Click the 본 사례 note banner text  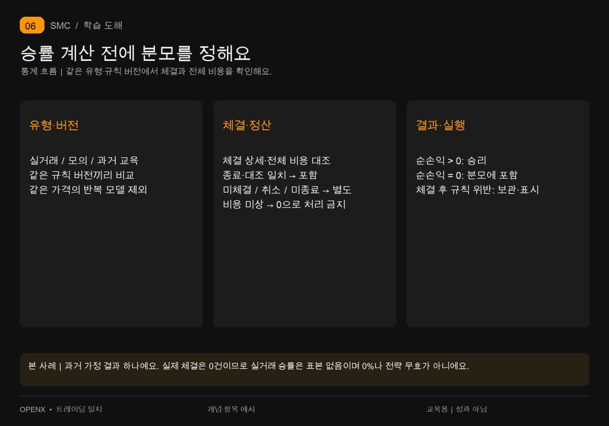249,366
